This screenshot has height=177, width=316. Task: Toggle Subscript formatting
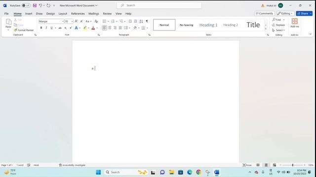tap(66, 28)
